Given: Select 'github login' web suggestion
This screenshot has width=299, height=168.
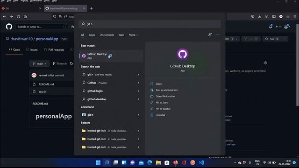Looking at the screenshot, I should click(95, 91).
